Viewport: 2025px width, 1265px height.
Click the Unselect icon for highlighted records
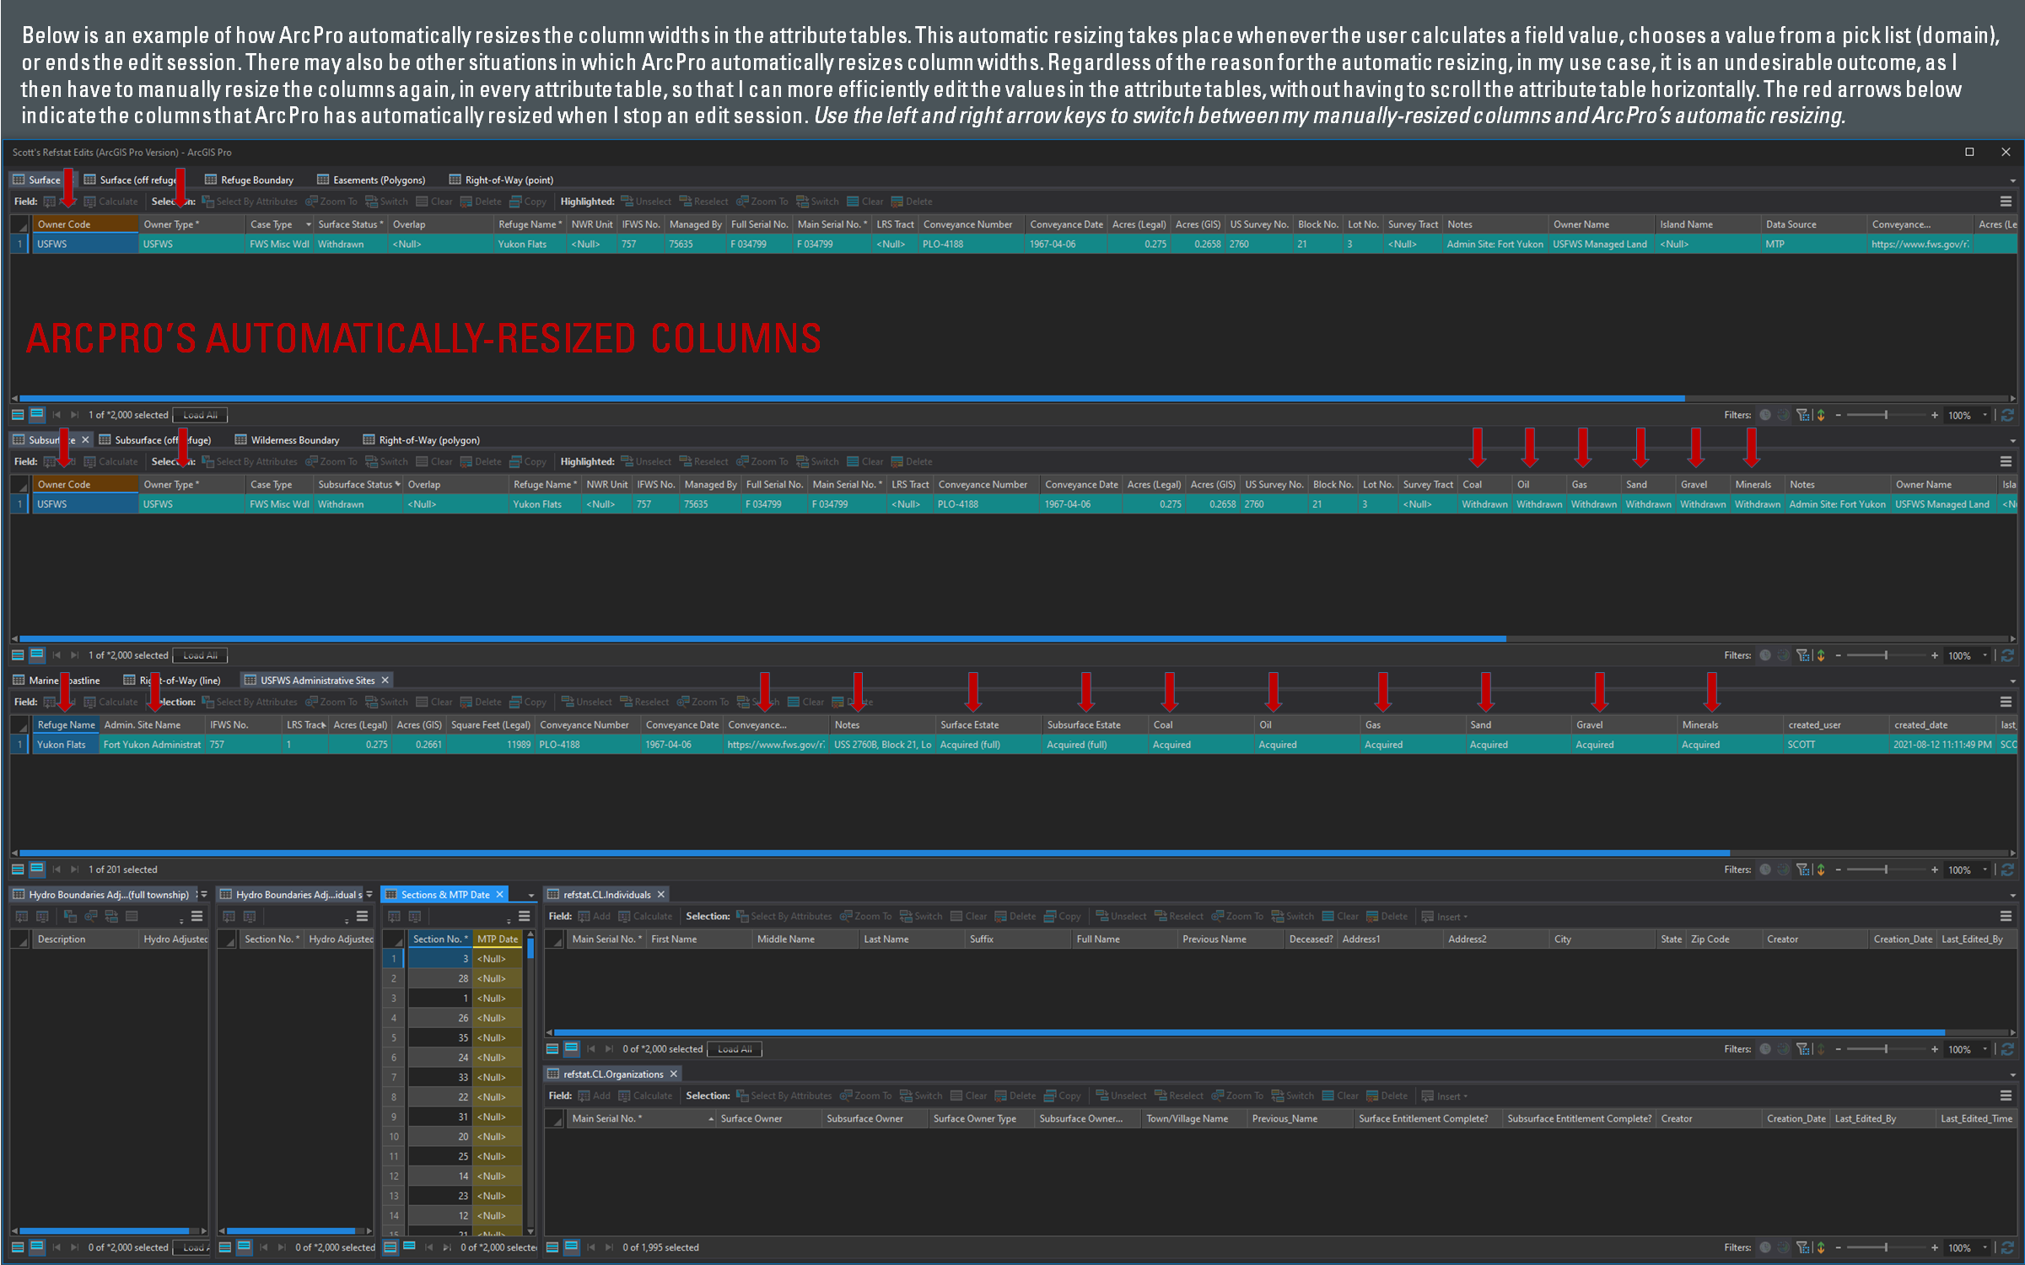point(646,201)
